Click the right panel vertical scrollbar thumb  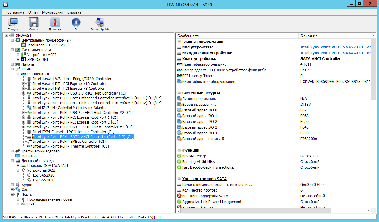click(374, 69)
